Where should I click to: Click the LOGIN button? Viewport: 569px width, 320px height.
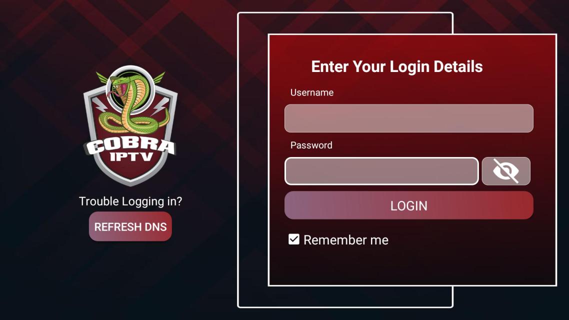click(408, 205)
